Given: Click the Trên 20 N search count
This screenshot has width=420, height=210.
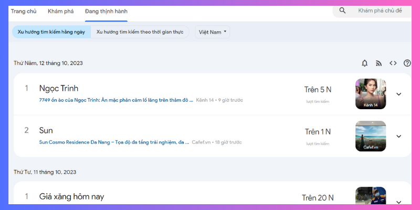Looking at the screenshot, I should pos(318,198).
